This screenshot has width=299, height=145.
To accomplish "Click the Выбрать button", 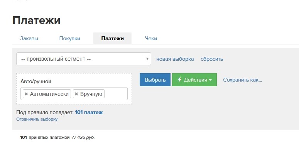I will pyautogui.click(x=155, y=80).
